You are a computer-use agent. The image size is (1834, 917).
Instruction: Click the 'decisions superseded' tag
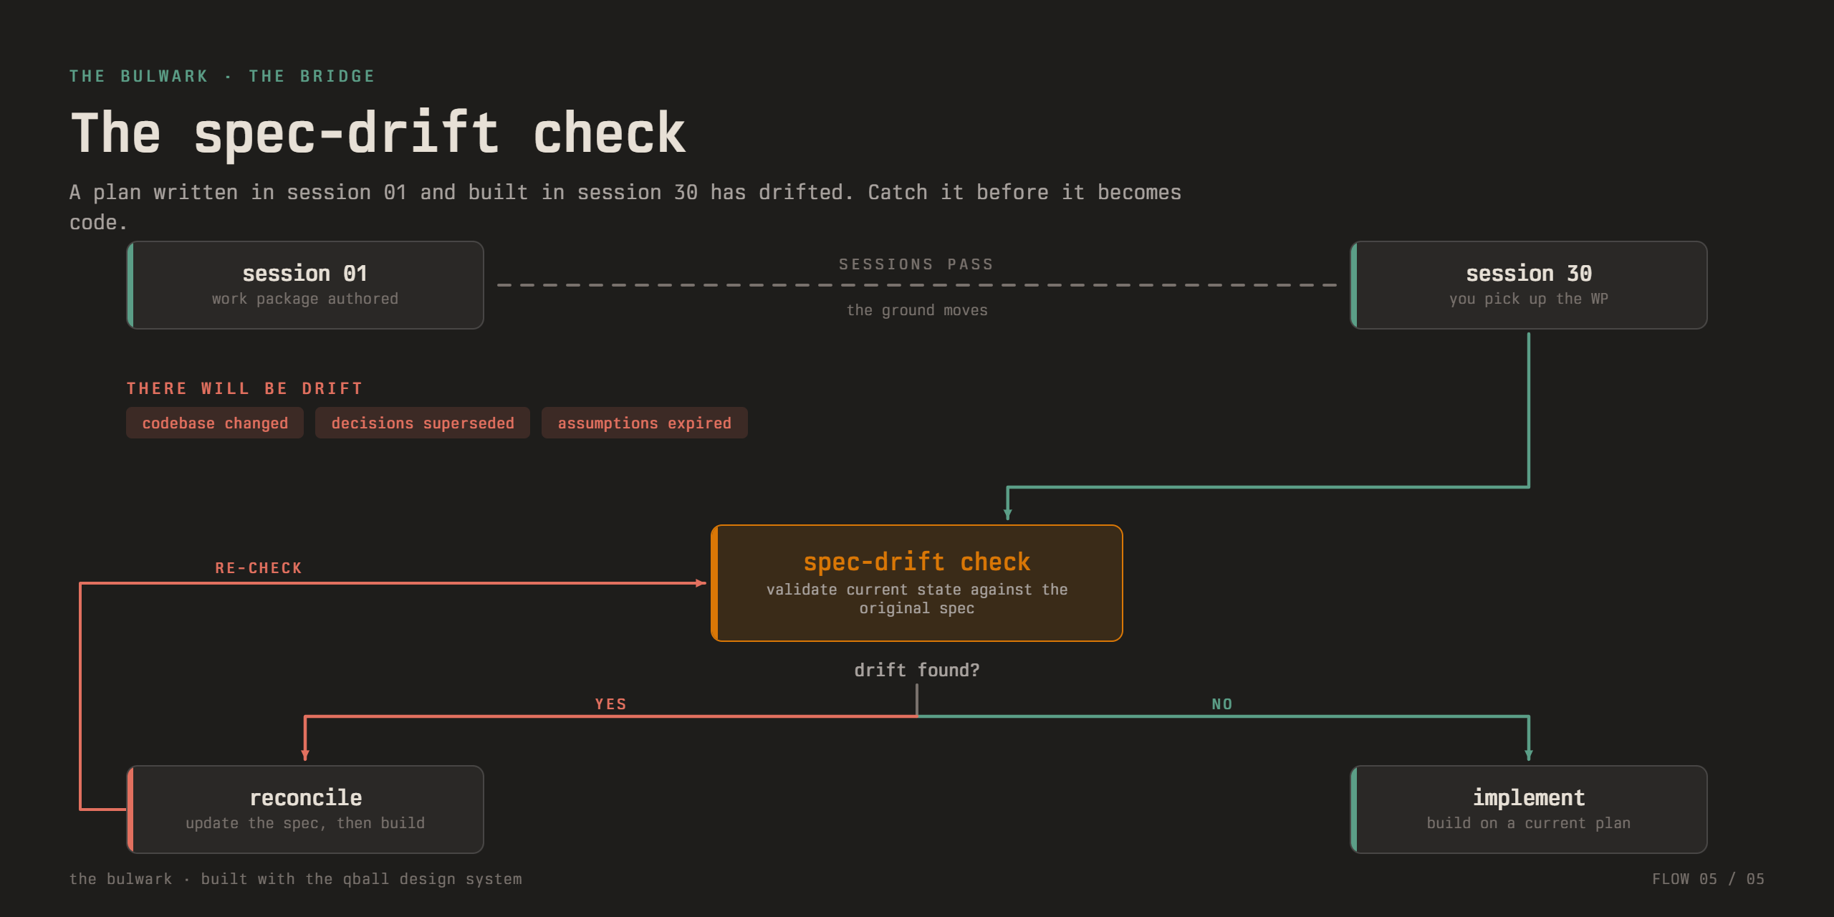click(423, 423)
